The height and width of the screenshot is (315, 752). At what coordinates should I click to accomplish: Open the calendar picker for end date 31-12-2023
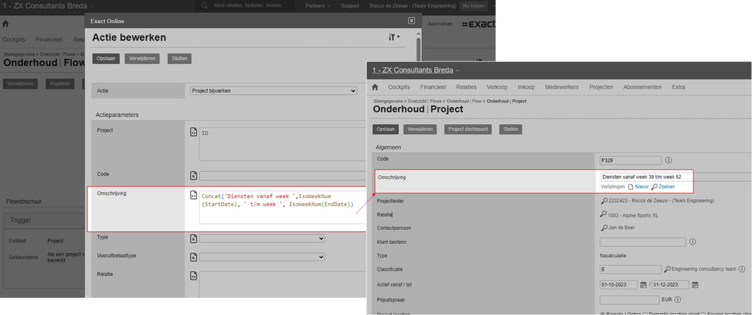[x=695, y=285]
